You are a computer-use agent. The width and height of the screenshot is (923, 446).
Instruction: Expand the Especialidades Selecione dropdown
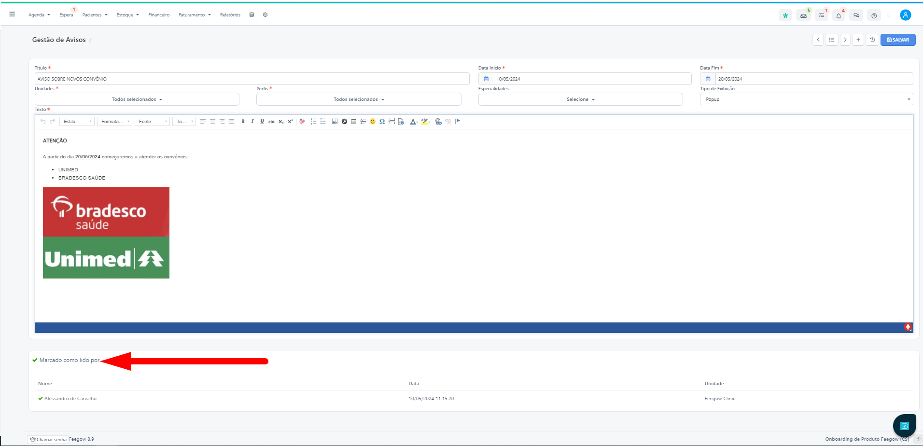click(x=580, y=99)
